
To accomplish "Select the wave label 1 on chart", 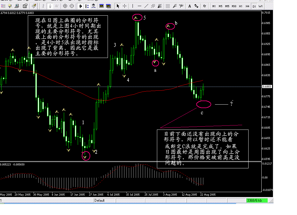I will 83,123.
